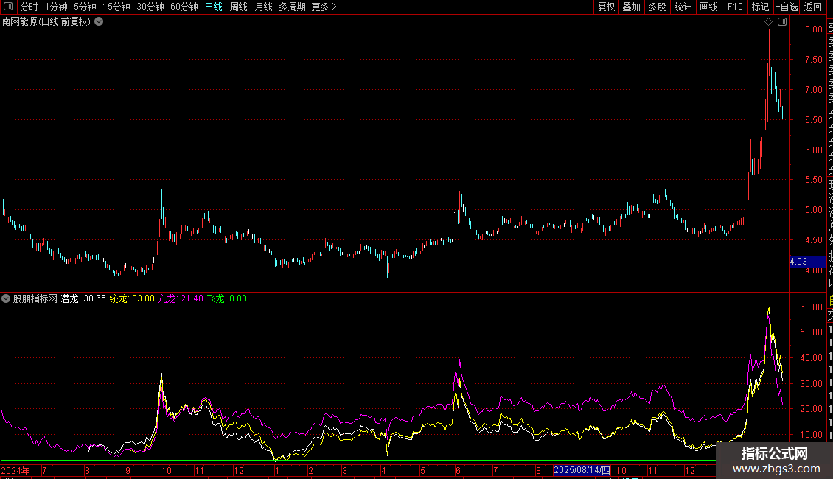Select the 15分钟 period tab

coord(116,7)
